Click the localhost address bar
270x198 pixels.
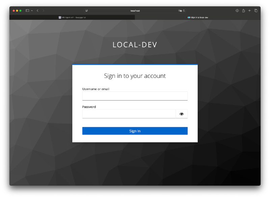(135, 11)
